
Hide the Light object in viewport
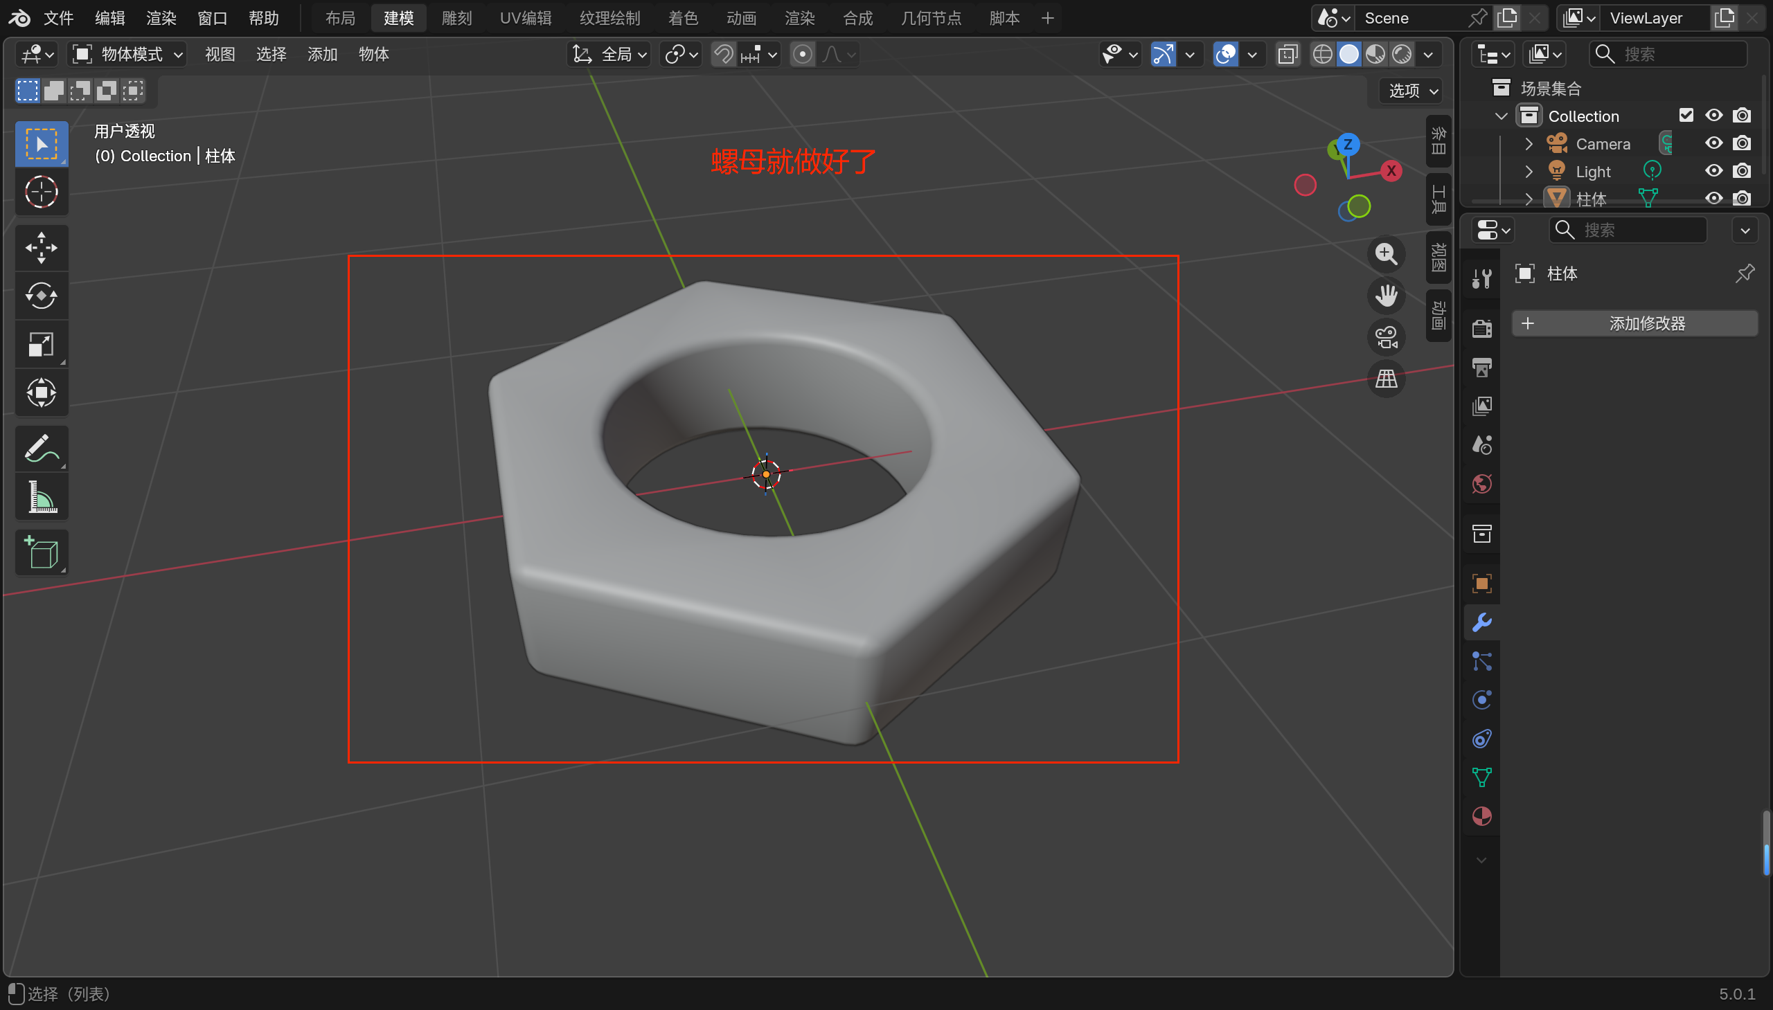coord(1713,171)
